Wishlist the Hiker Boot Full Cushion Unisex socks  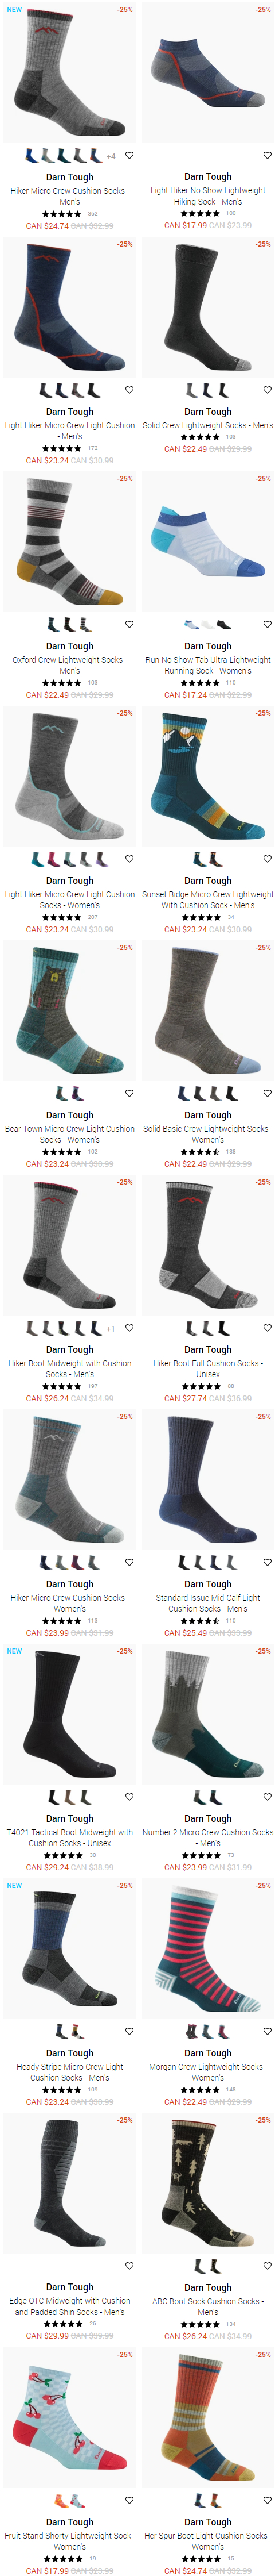267,1328
